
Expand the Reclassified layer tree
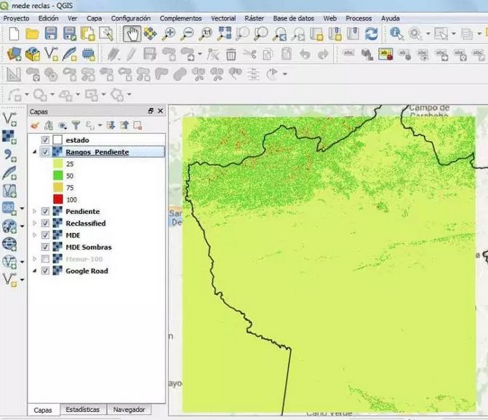point(33,223)
